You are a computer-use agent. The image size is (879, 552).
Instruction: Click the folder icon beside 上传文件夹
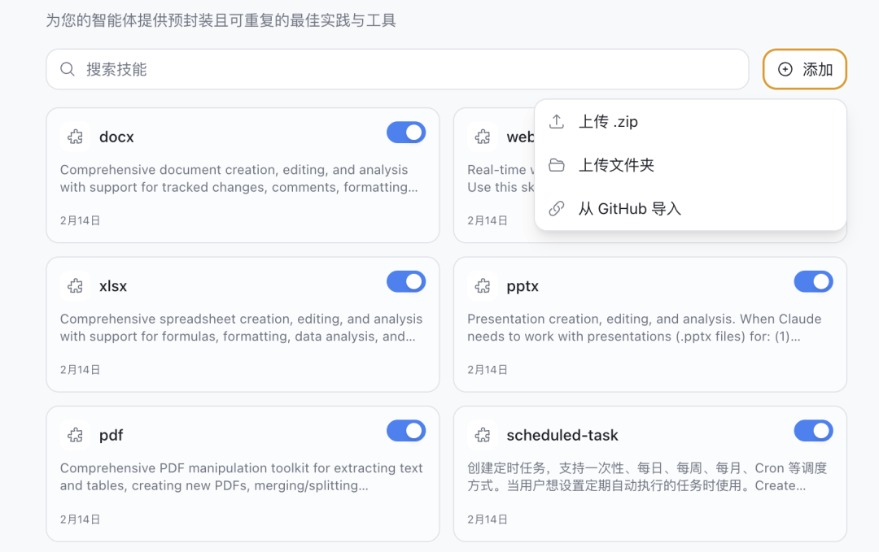(557, 164)
